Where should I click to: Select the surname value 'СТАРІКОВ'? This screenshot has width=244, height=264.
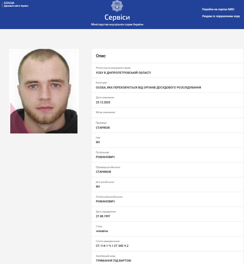103,128
